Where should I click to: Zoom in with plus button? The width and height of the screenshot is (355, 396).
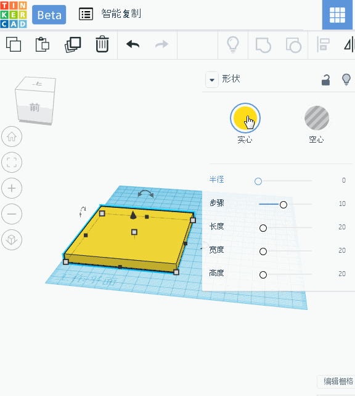point(12,188)
